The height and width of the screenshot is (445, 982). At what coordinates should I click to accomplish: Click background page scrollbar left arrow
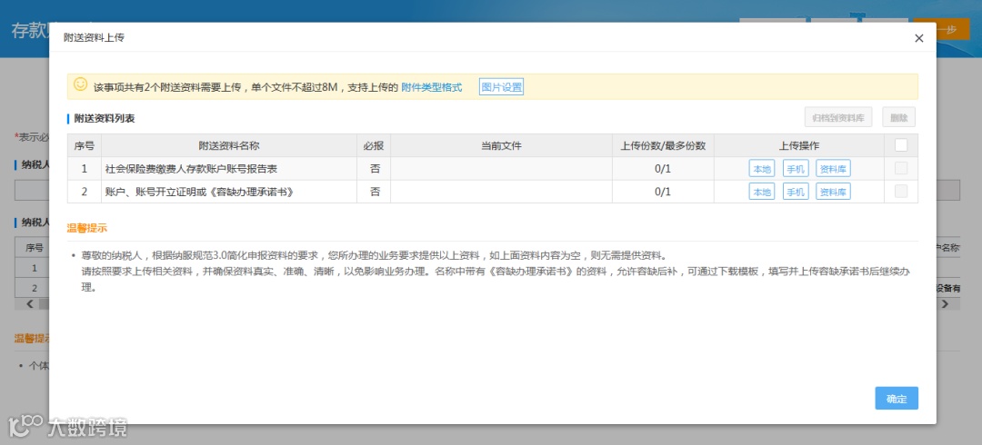[x=29, y=304]
